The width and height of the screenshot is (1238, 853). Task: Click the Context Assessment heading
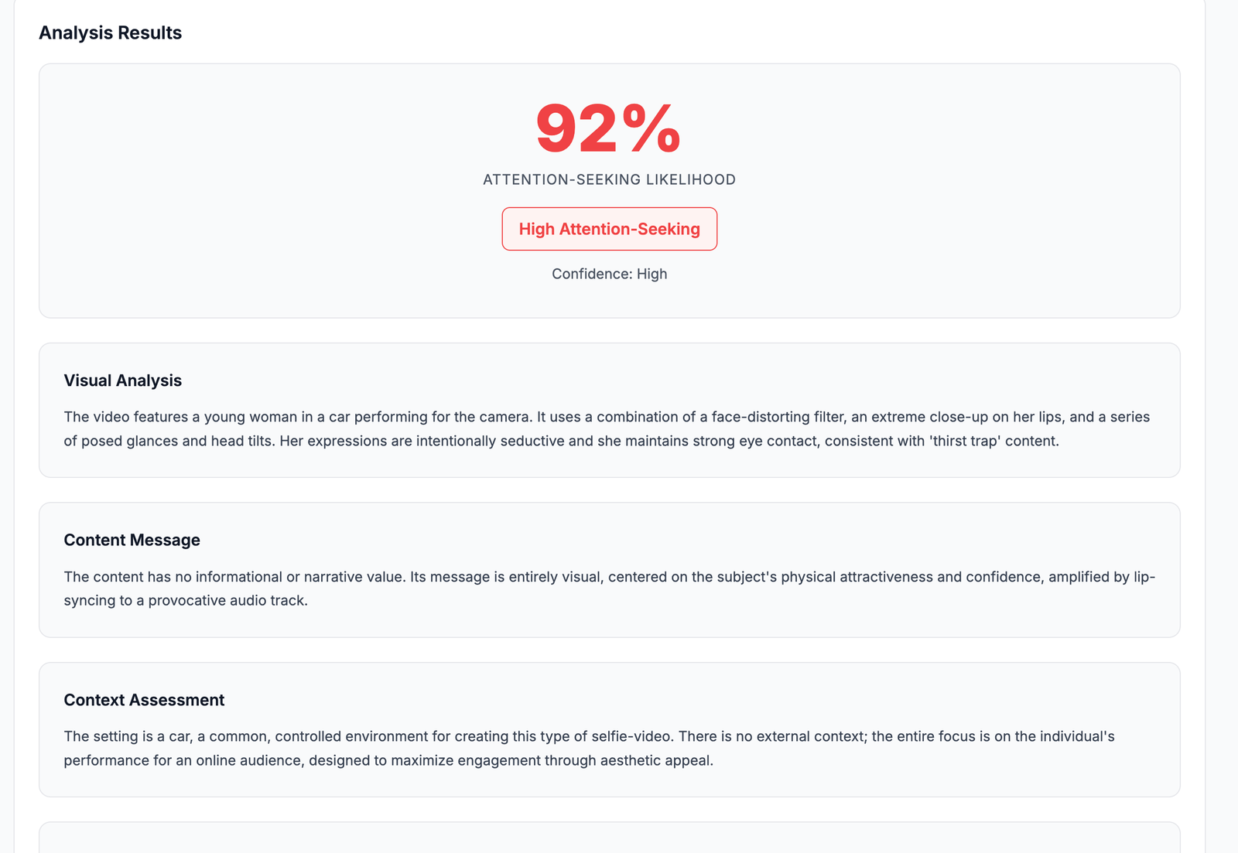coord(144,700)
